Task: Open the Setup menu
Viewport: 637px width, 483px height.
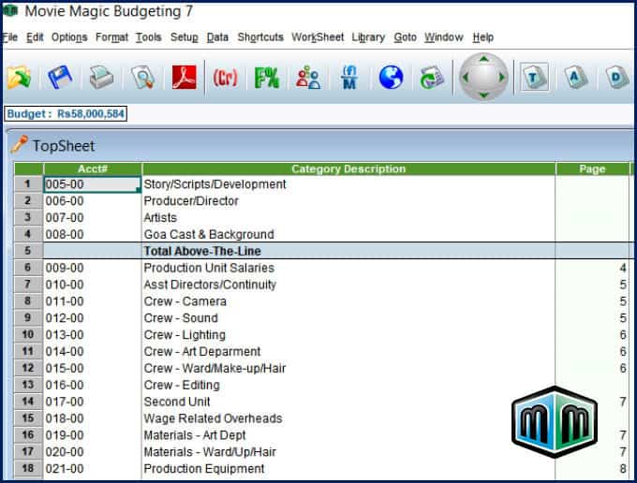Action: (185, 37)
